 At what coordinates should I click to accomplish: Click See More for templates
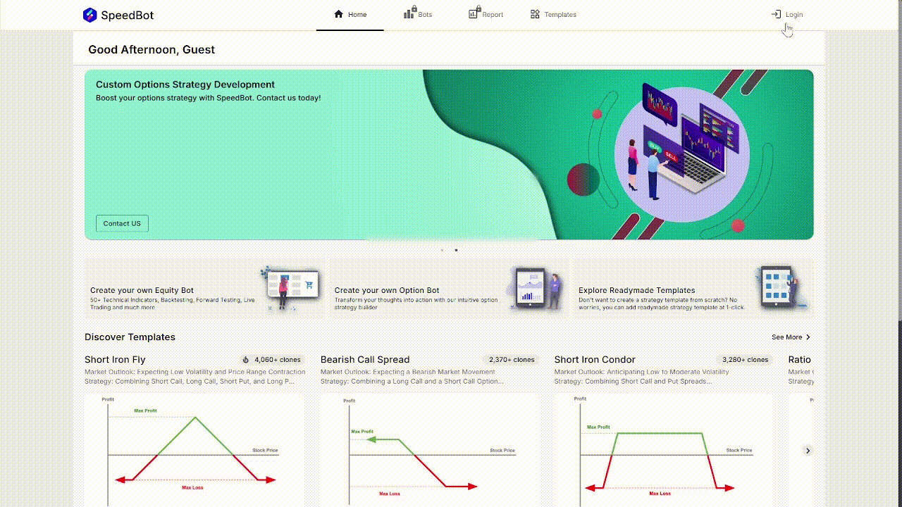(791, 337)
